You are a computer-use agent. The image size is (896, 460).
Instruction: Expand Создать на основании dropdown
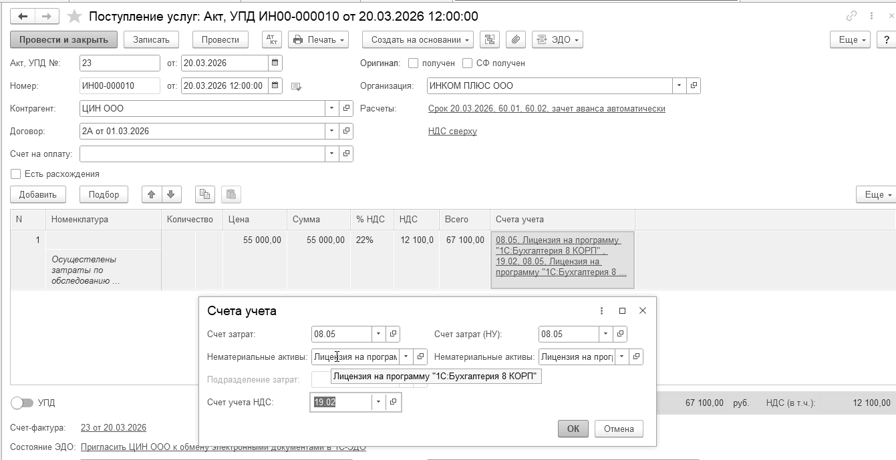(x=418, y=39)
